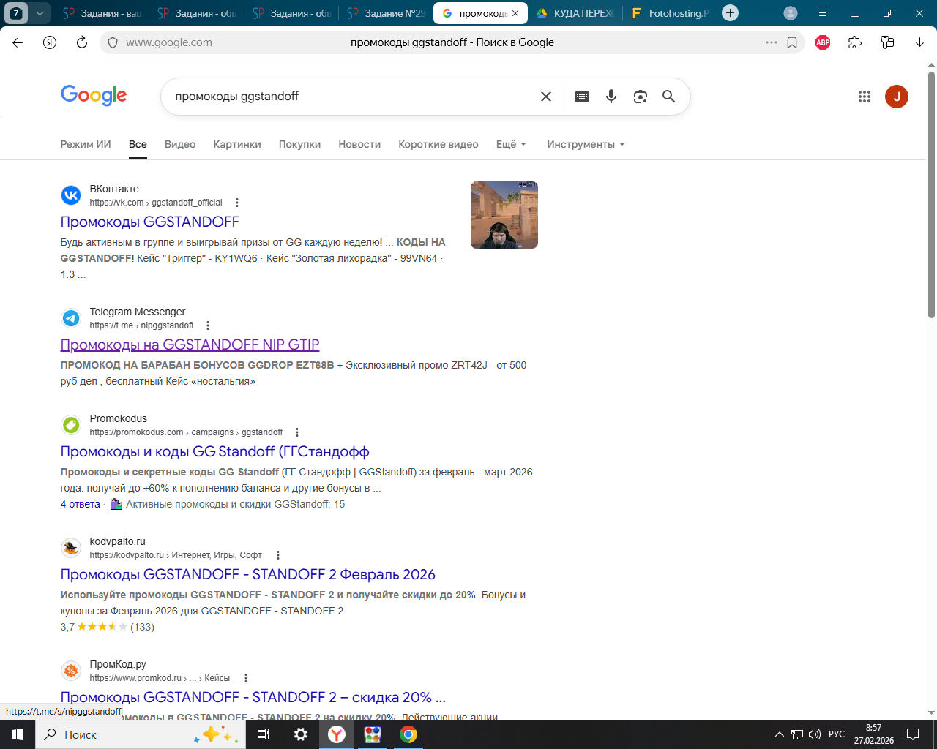Open the browser hamburger menu
937x749 pixels.
click(823, 13)
